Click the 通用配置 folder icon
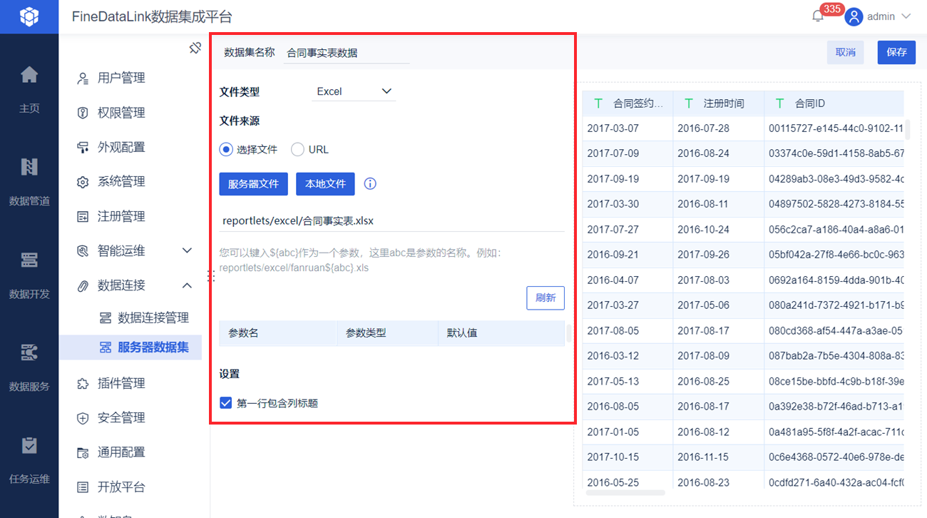 pyautogui.click(x=83, y=452)
